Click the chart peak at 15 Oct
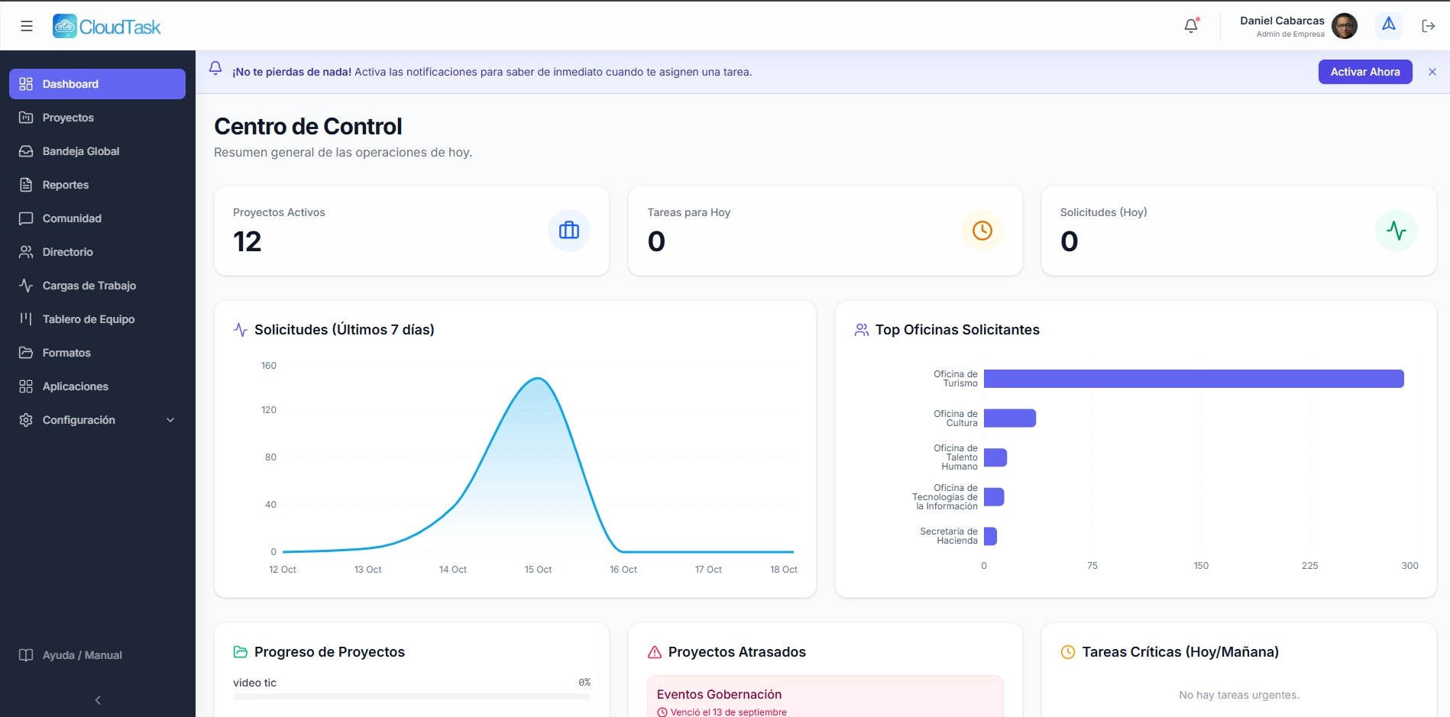This screenshot has width=1450, height=717. click(x=538, y=378)
